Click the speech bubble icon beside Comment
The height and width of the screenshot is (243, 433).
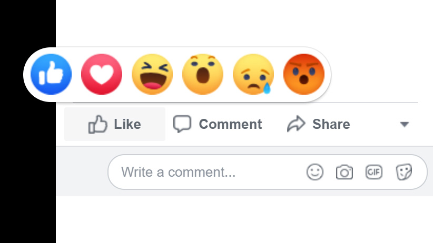pyautogui.click(x=182, y=124)
